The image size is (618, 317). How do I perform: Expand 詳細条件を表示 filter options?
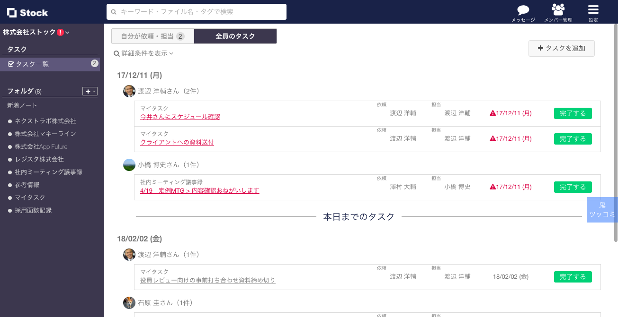[x=144, y=53]
